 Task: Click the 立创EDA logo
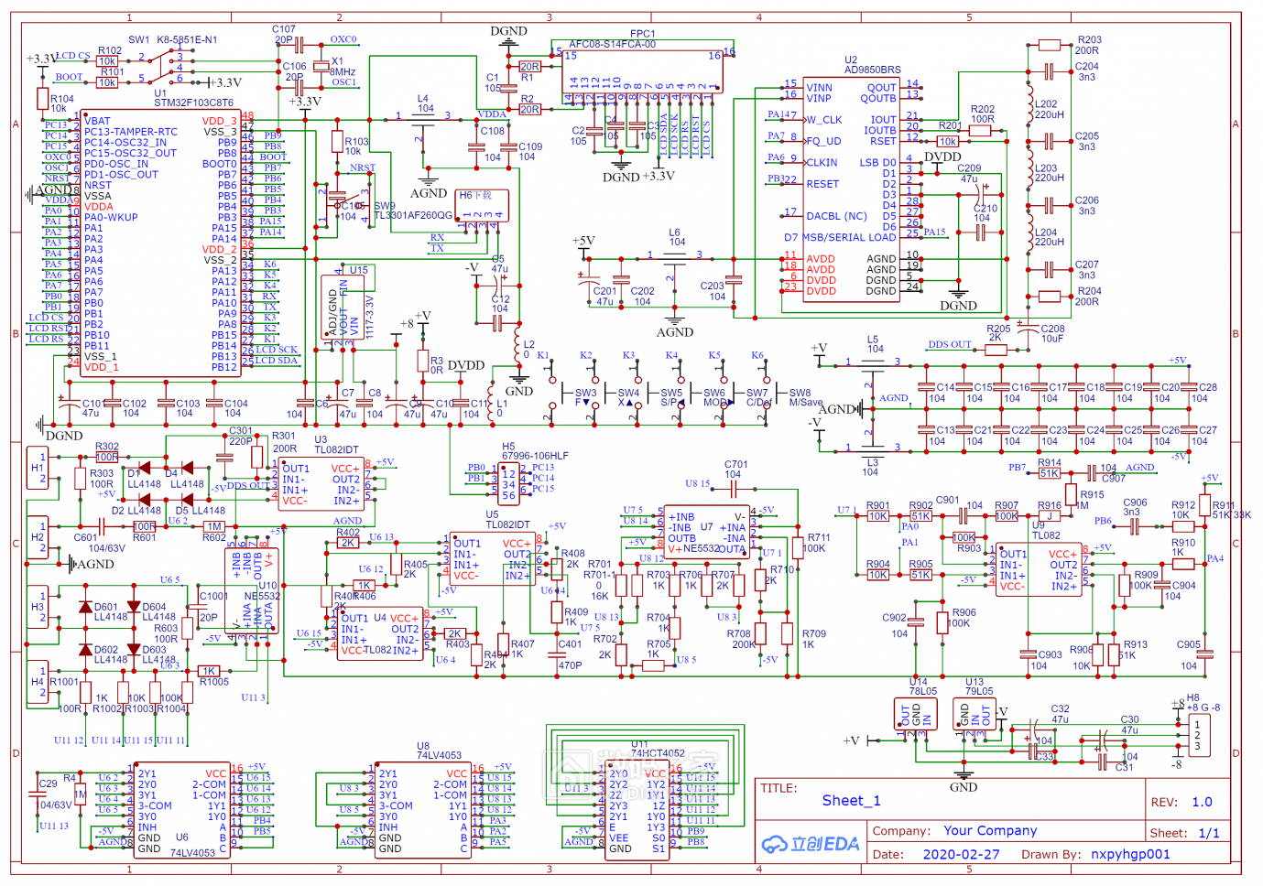pyautogui.click(x=811, y=844)
